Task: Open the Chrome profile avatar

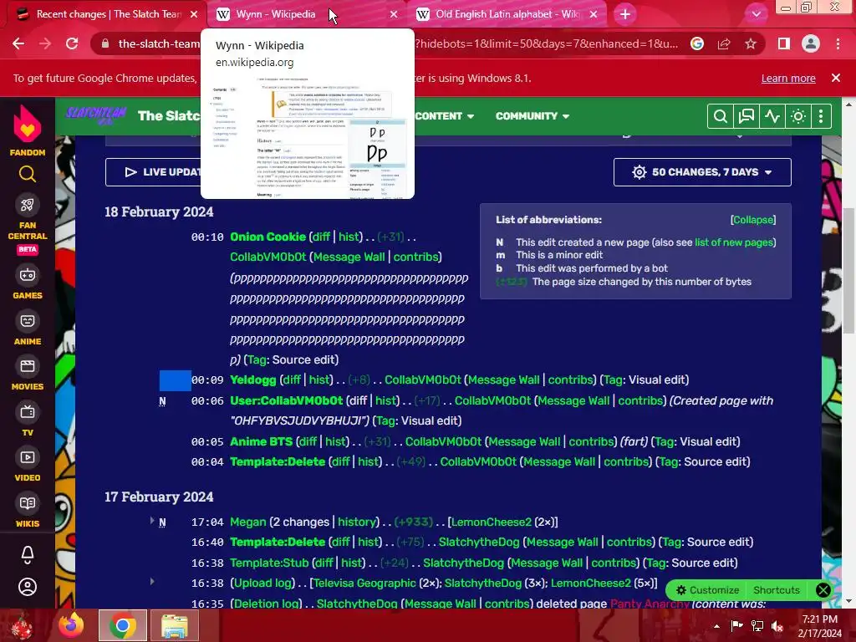Action: pyautogui.click(x=811, y=43)
